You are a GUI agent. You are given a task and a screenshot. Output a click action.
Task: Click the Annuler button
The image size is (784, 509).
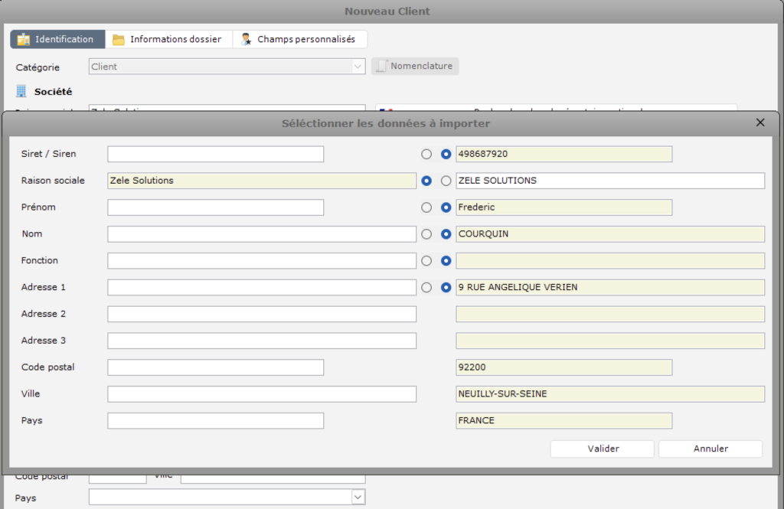coord(710,449)
